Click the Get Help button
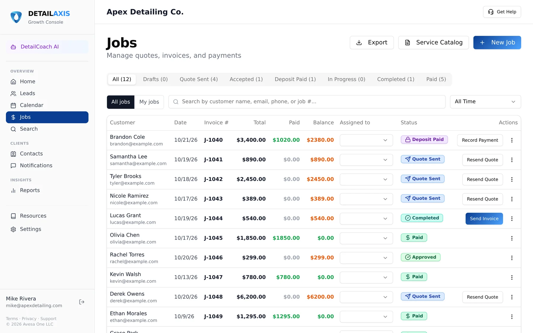533x333 pixels. (502, 12)
